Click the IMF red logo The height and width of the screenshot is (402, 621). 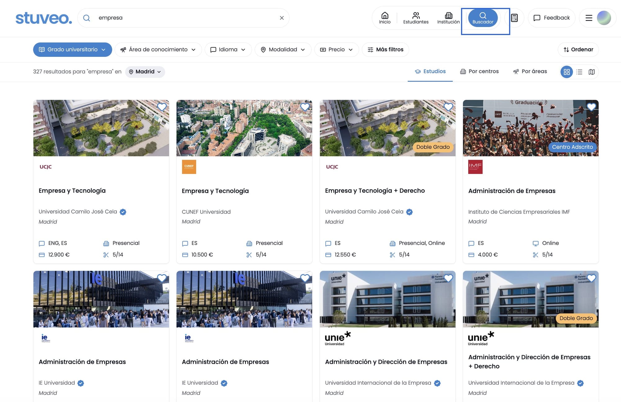(x=475, y=167)
